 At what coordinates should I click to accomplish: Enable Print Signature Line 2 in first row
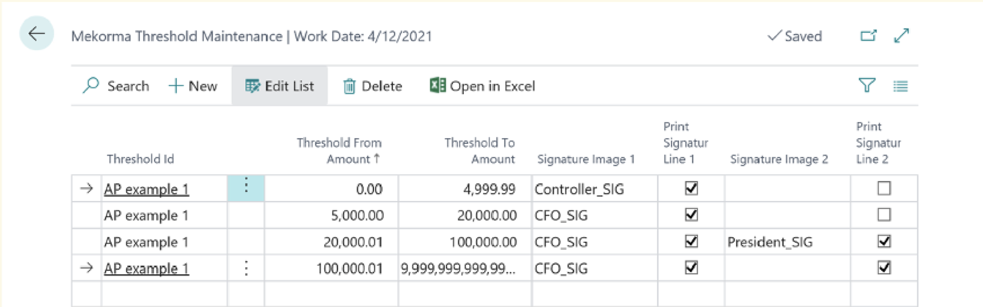tap(884, 188)
